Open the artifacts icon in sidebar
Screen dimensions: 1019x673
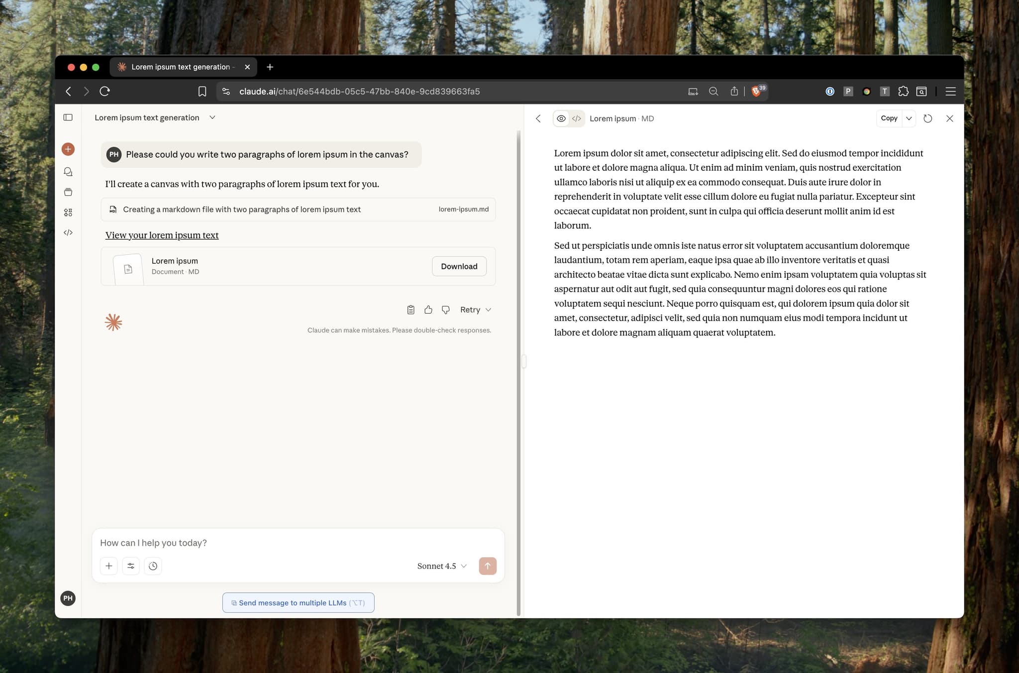point(68,213)
